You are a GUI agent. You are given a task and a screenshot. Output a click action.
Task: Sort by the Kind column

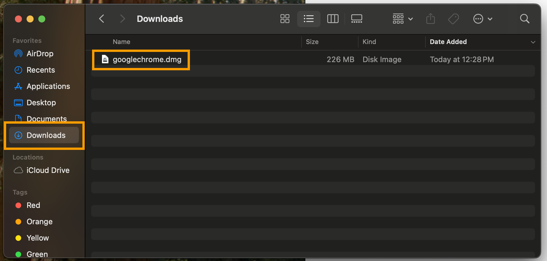[x=369, y=42]
